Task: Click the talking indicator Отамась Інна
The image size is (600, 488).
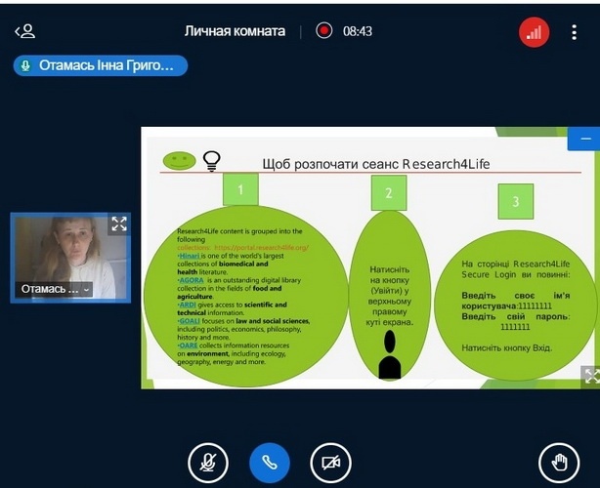Action: tap(100, 65)
